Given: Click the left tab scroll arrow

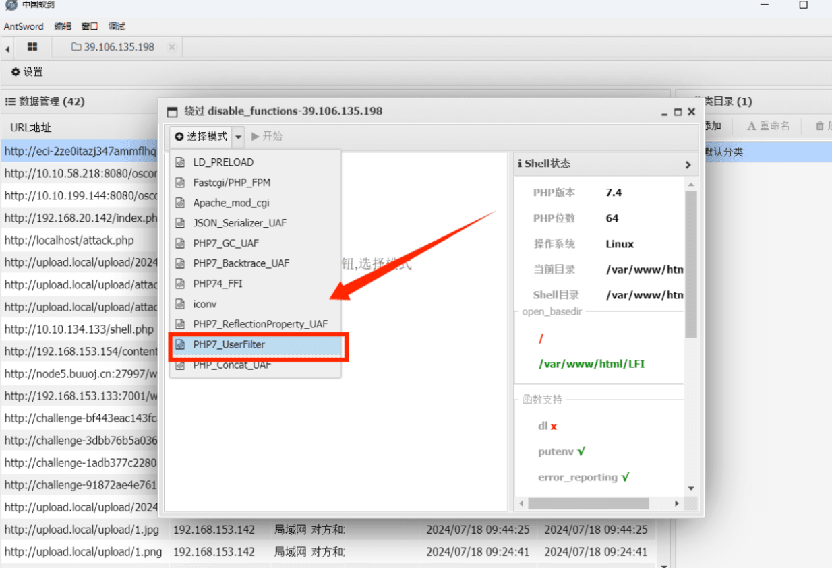Looking at the screenshot, I should tap(7, 48).
